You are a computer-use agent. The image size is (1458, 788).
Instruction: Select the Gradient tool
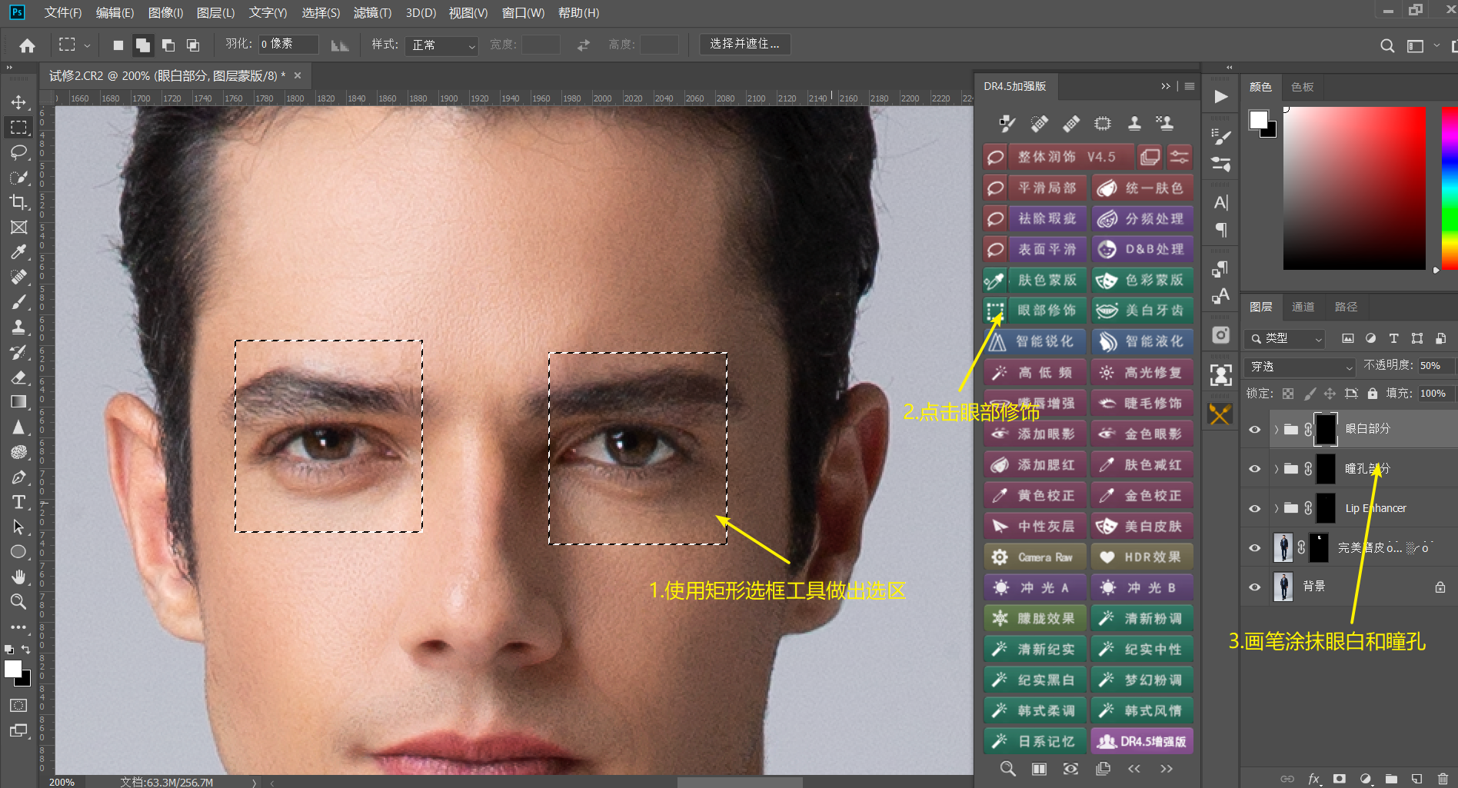pos(18,402)
